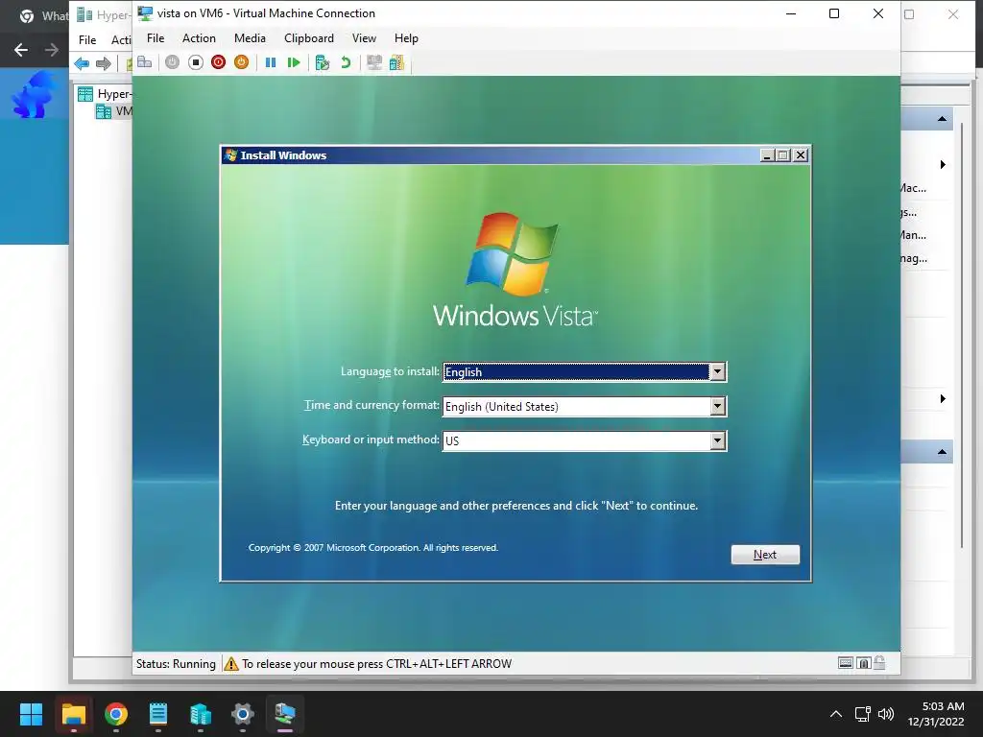983x737 pixels.
Task: Open the Help menu
Action: pos(406,38)
